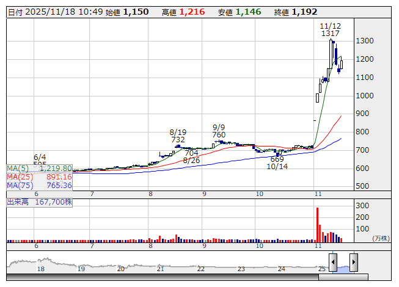399x287 pixels.
Task: Click the 10/14 low marker labeled 669
Action: [277, 163]
